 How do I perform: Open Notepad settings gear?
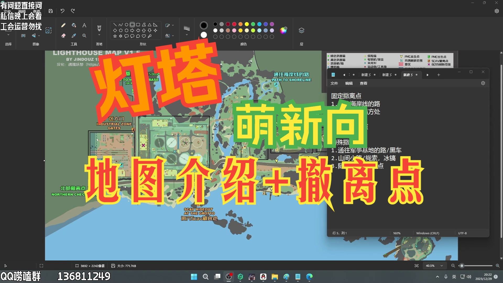tap(483, 83)
